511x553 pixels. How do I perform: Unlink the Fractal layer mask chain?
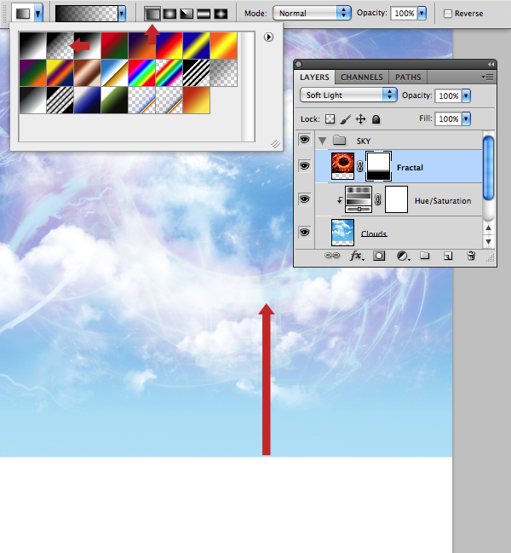click(359, 166)
